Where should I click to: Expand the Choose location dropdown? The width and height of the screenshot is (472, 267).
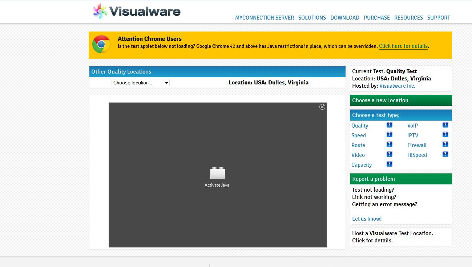click(x=141, y=83)
